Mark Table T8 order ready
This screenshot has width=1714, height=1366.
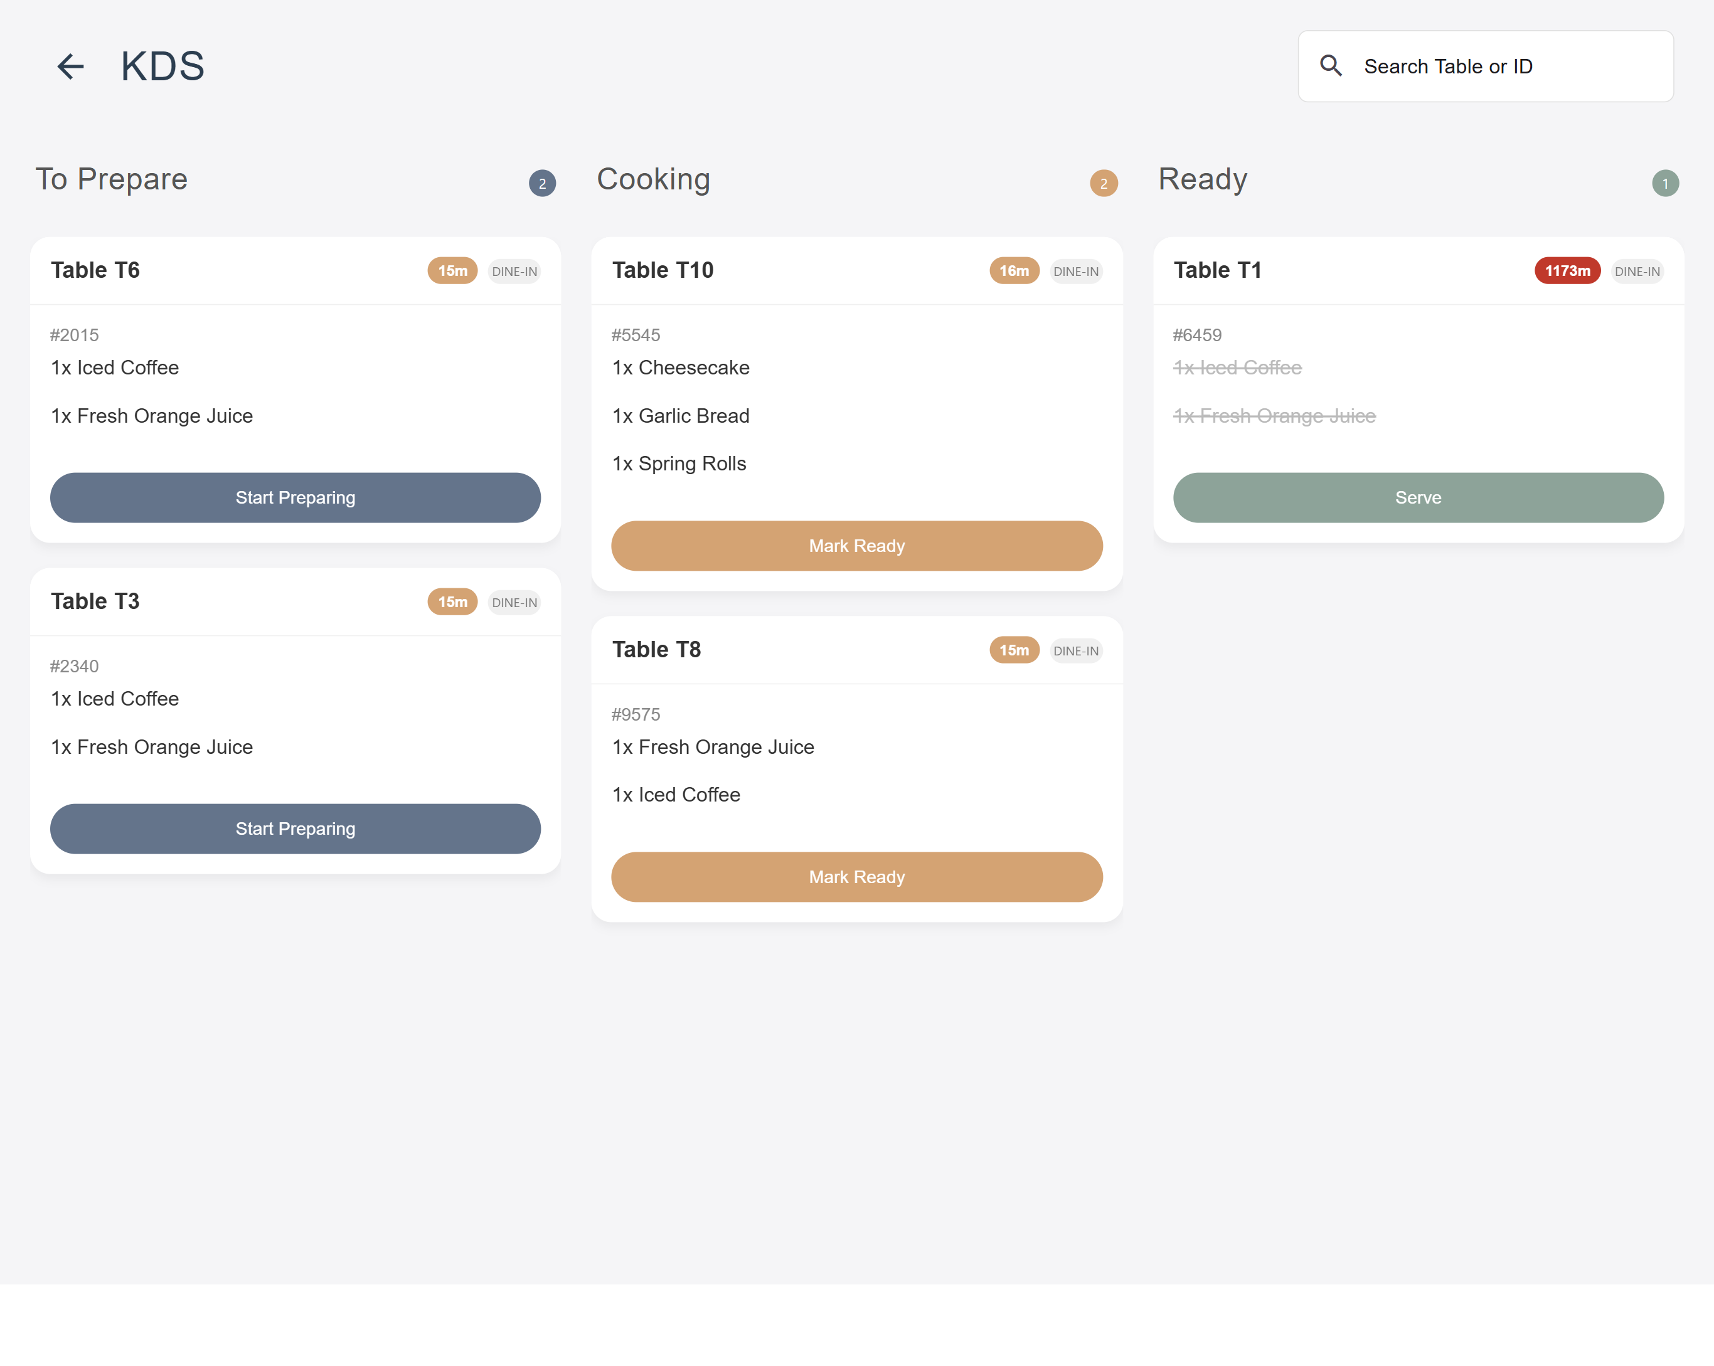click(x=856, y=877)
